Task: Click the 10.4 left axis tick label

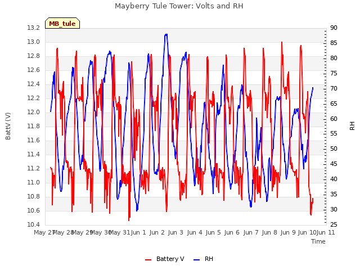Action: pos(34,224)
